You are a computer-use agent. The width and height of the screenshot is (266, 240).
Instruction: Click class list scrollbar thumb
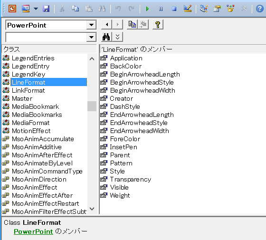tap(92, 106)
